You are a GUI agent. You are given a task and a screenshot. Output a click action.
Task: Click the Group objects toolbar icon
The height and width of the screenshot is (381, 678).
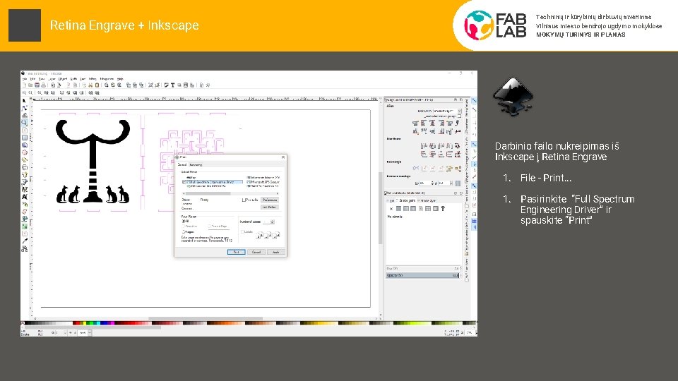pos(150,85)
